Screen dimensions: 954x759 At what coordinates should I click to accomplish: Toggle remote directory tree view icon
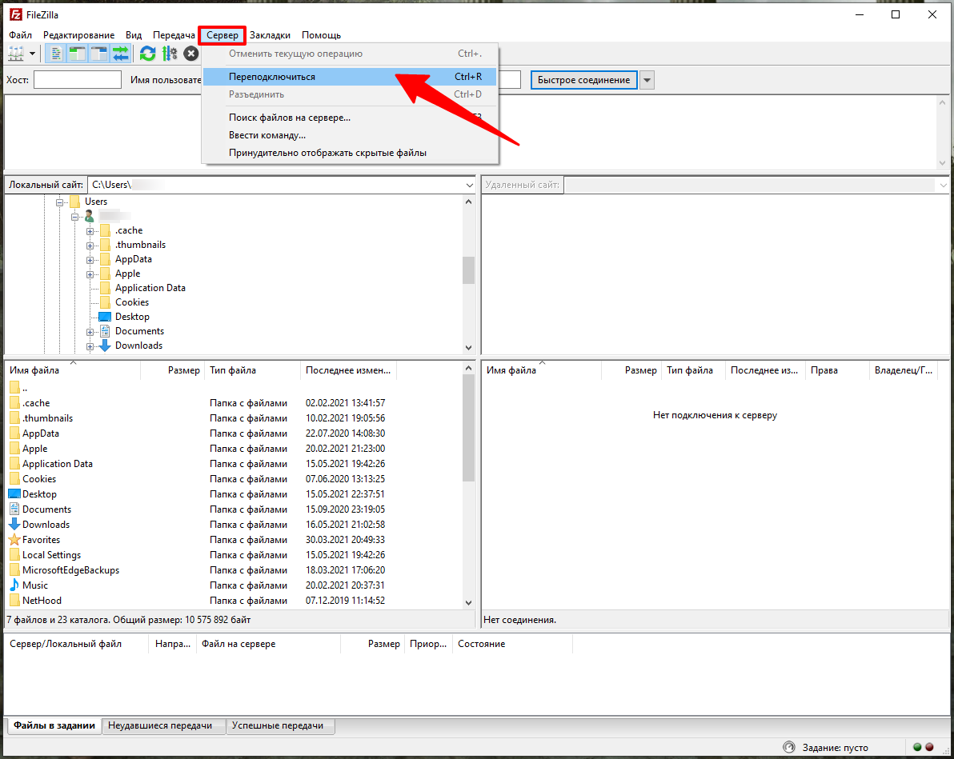tap(99, 54)
